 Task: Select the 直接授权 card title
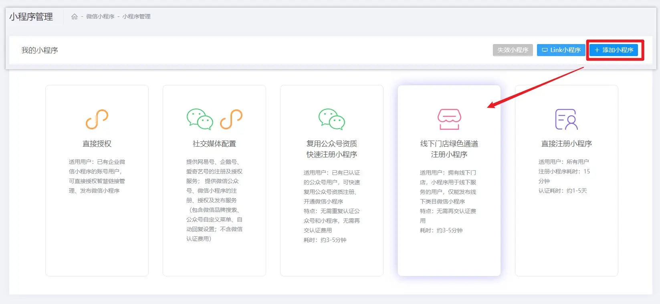(97, 144)
